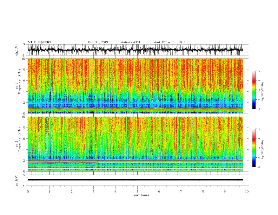Click the "6" kHz tick on ch.2 frequency axis
Image resolution: width=278 pixels, height=215 pixels.
click(24, 139)
